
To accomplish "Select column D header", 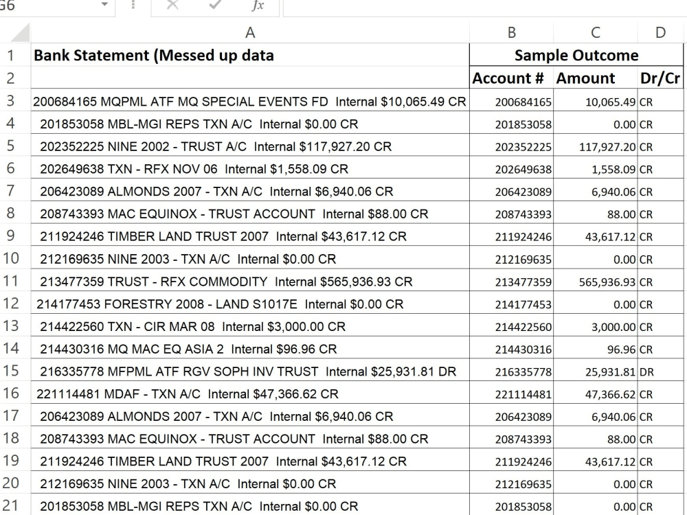I will click(x=660, y=32).
